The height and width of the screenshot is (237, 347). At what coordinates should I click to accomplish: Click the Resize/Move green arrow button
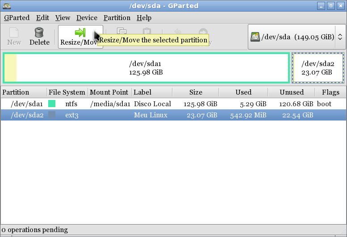tap(80, 37)
